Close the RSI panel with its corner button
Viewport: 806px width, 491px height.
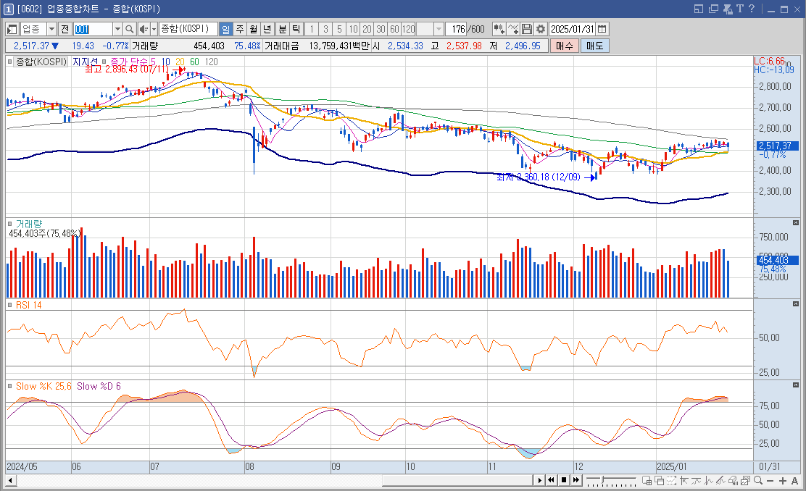[x=796, y=304]
